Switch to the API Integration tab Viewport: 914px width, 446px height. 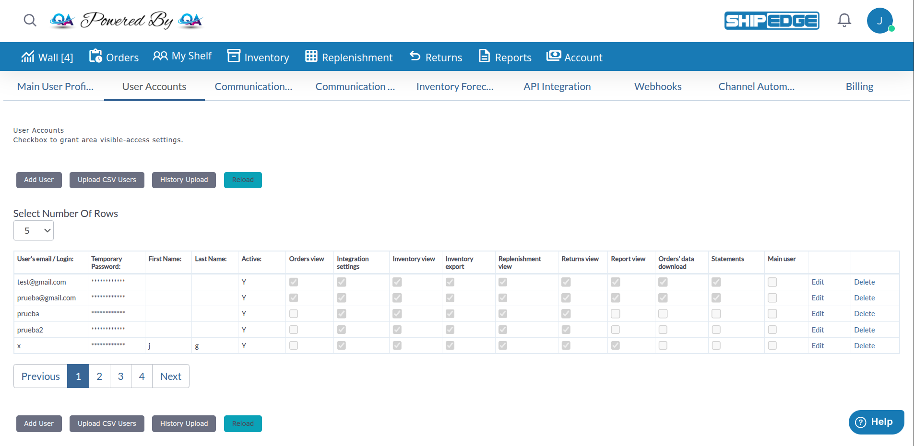coord(557,87)
